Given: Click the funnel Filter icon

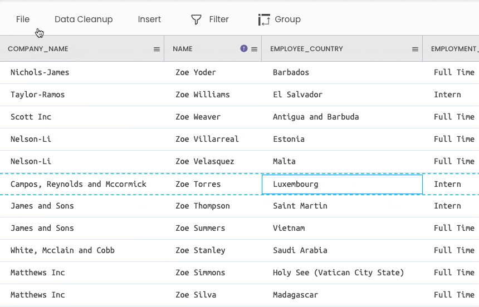Looking at the screenshot, I should click(x=196, y=19).
